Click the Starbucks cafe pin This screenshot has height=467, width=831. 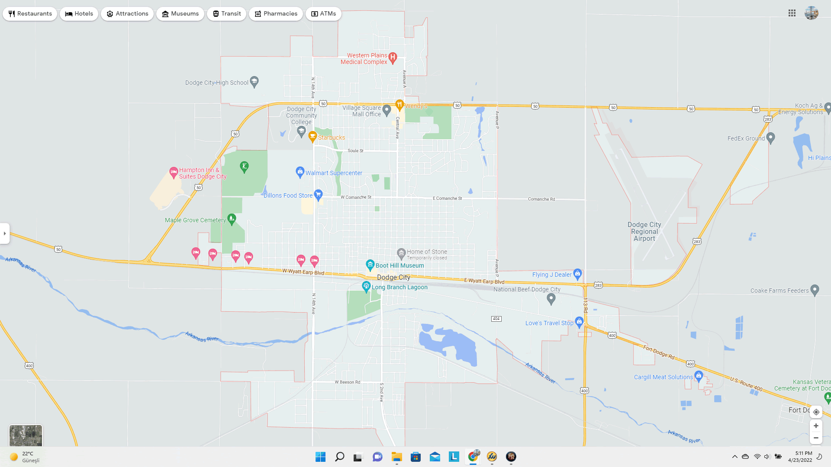pos(312,137)
